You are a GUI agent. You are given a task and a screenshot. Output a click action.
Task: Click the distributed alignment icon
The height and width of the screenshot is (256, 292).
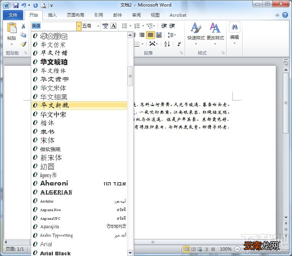[x=159, y=35]
